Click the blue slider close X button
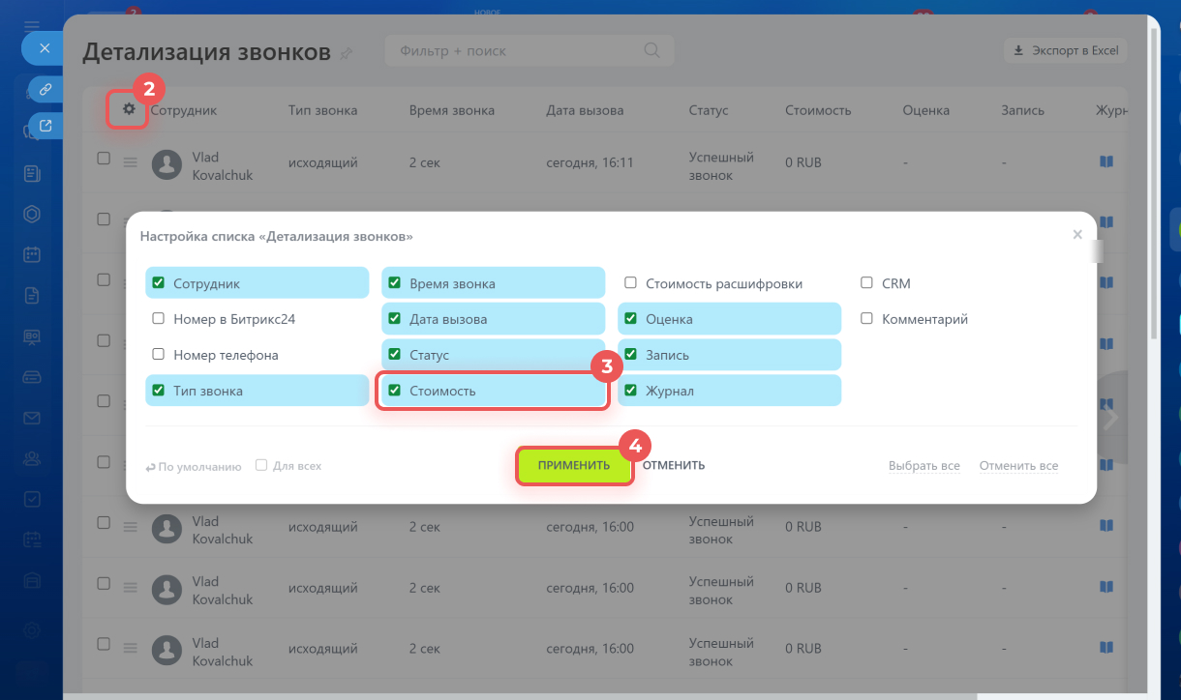 point(45,47)
